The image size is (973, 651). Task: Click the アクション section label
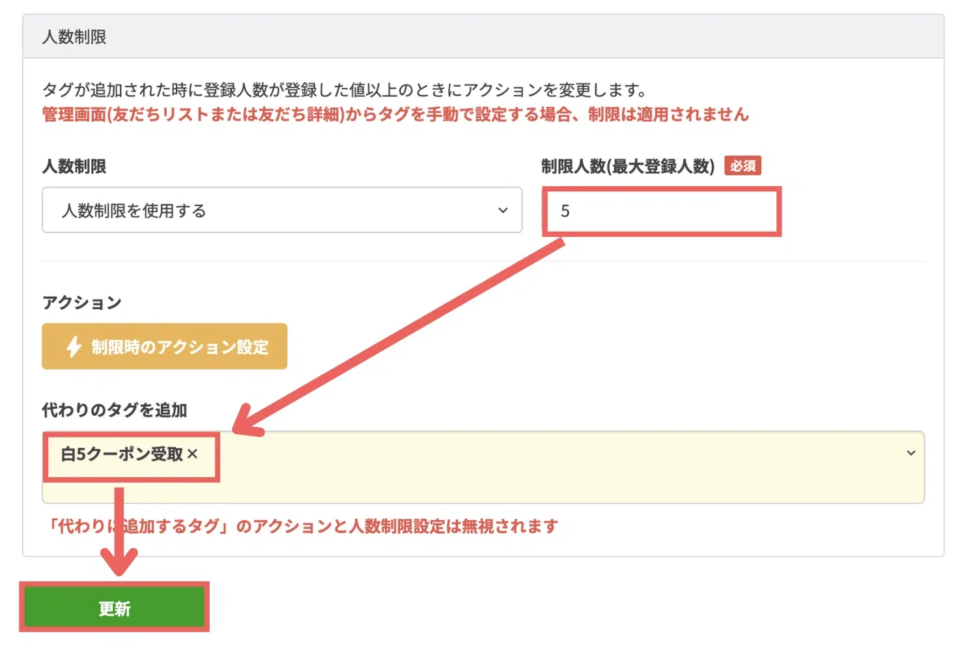tap(82, 303)
